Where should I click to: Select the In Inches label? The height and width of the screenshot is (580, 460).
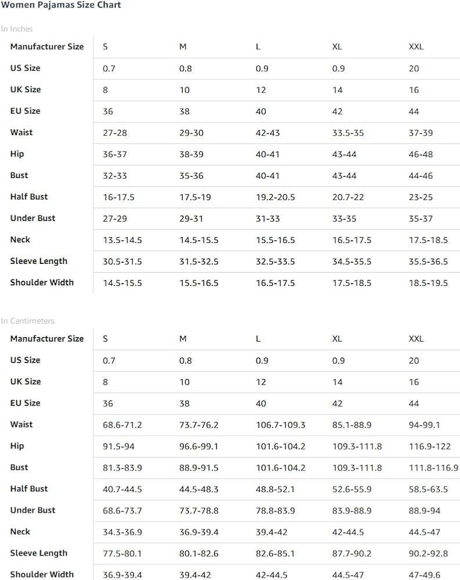(x=17, y=29)
